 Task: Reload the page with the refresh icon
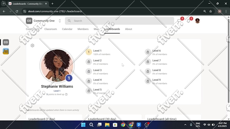(x=17, y=11)
